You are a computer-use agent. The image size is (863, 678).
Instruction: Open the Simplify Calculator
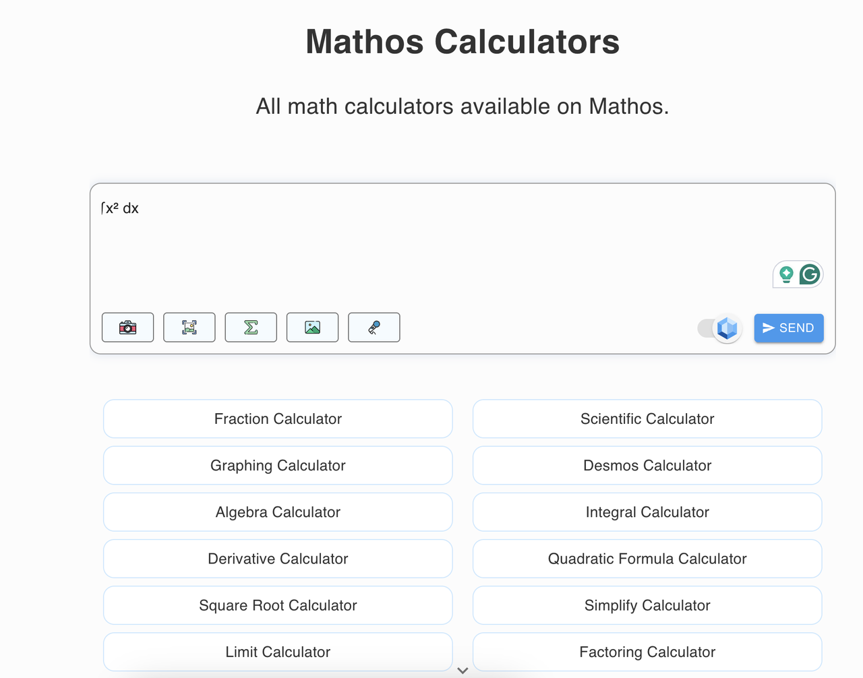click(647, 605)
